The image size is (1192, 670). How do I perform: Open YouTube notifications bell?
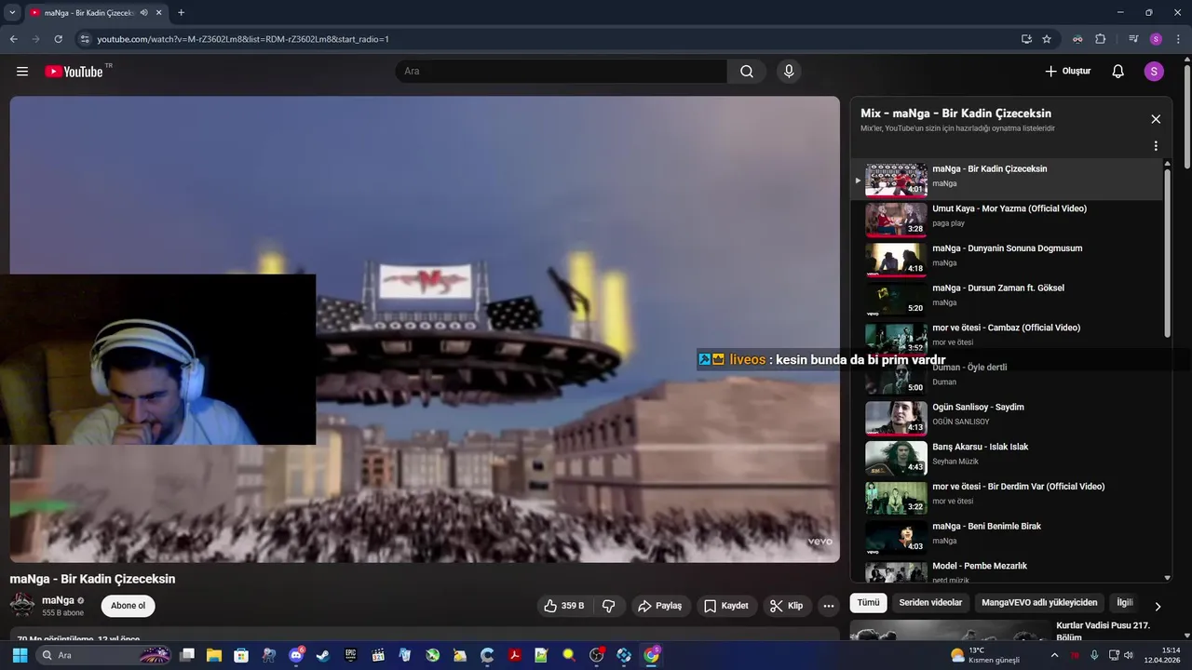click(1118, 72)
